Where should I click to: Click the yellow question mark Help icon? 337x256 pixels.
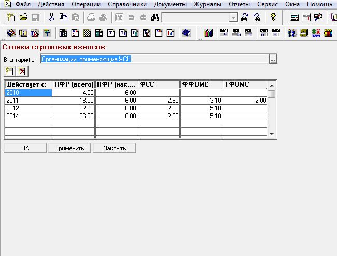273,17
